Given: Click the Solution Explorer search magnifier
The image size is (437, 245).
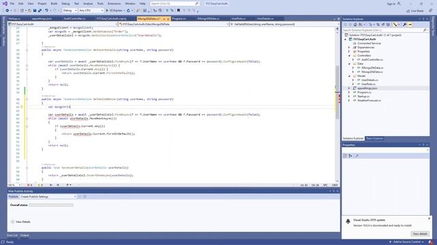Looking at the screenshot, I should click(x=425, y=30).
